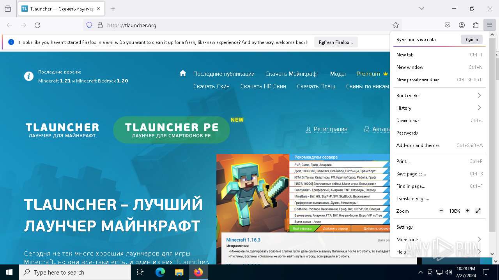
Task: Select Firefox icon on taskbar
Action: [198, 272]
